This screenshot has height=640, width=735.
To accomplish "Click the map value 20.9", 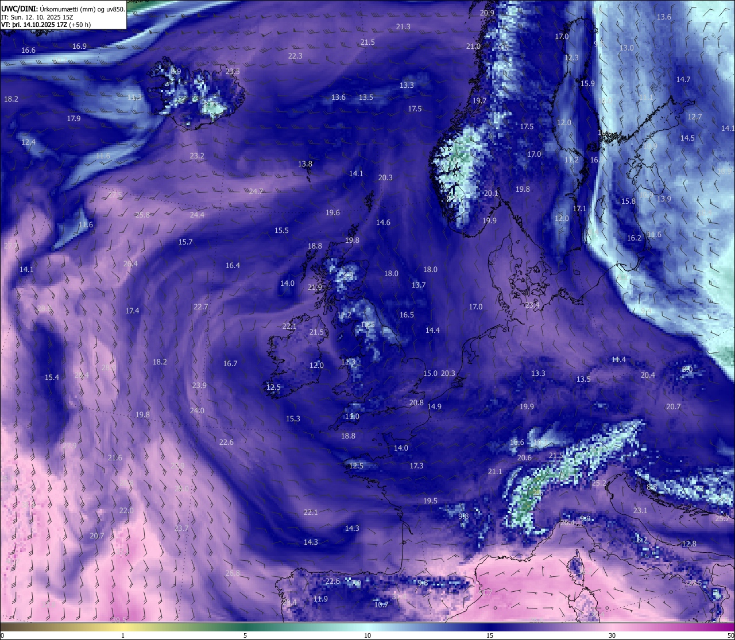I will (487, 13).
